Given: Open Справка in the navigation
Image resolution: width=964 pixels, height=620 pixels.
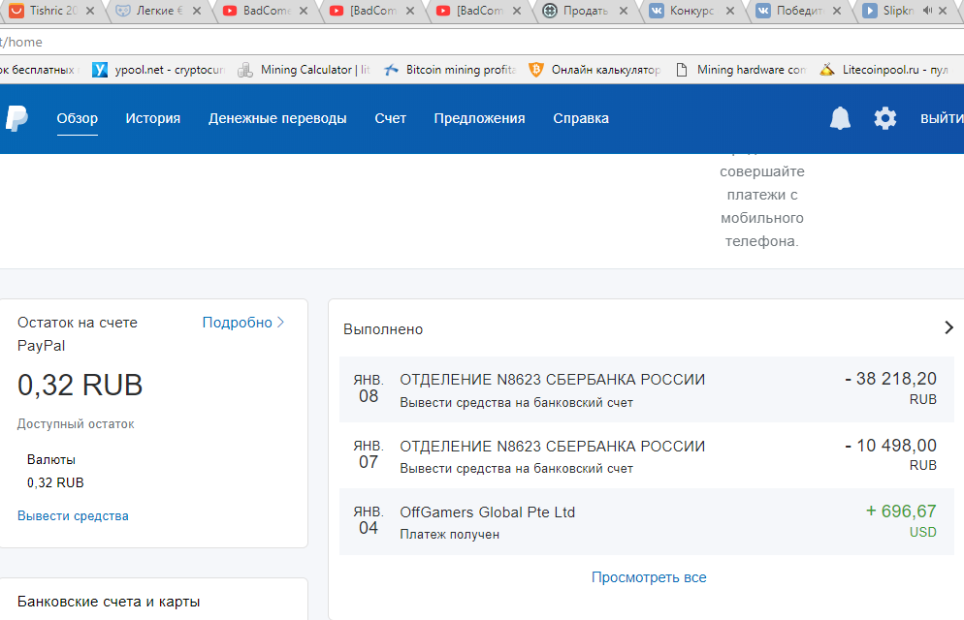Looking at the screenshot, I should 581,118.
